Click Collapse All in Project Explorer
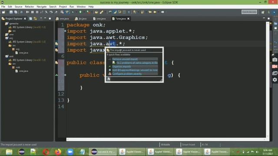The height and width of the screenshot is (156, 278). [30, 19]
